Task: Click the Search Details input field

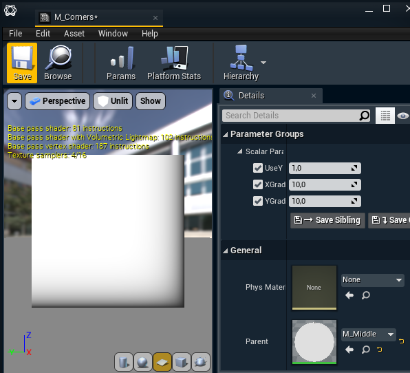Action: click(296, 116)
